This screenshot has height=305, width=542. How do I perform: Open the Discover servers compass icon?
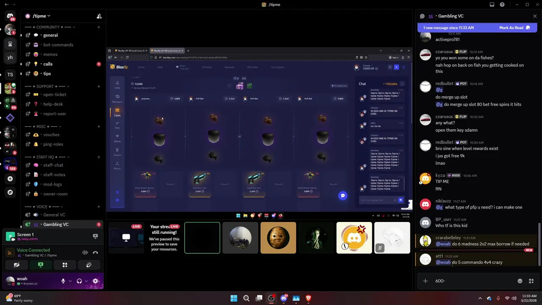[10, 192]
